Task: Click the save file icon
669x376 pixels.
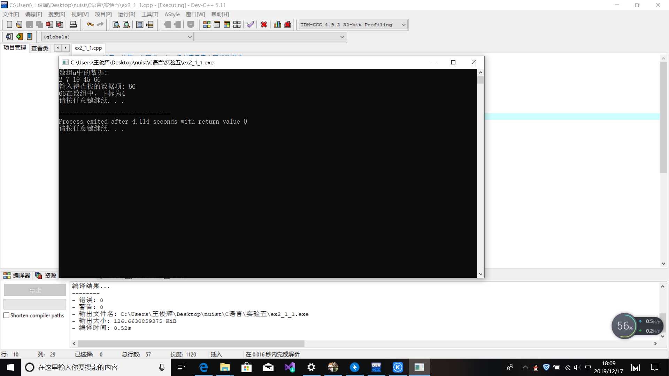Action: point(29,24)
